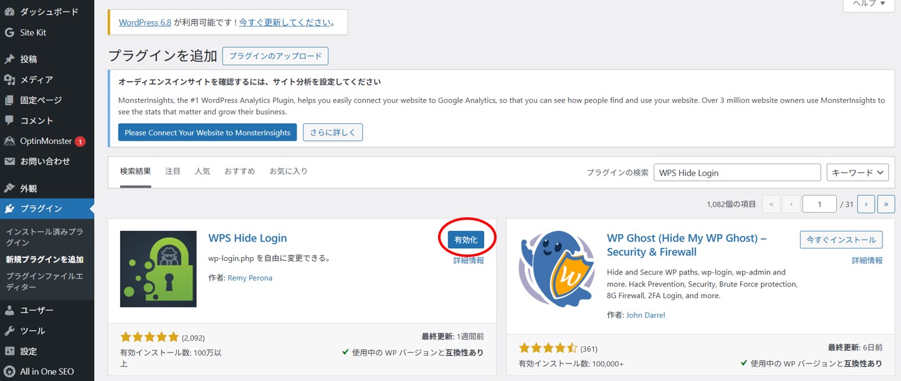The height and width of the screenshot is (381, 901).
Task: Open the ダッシュボード dashboard icon in sidebar
Action: pyautogui.click(x=11, y=11)
